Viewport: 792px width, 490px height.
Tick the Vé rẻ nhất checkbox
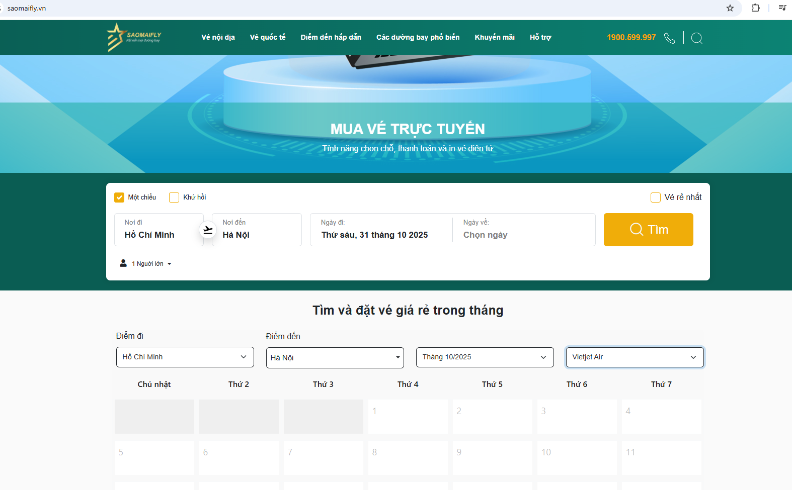655,198
